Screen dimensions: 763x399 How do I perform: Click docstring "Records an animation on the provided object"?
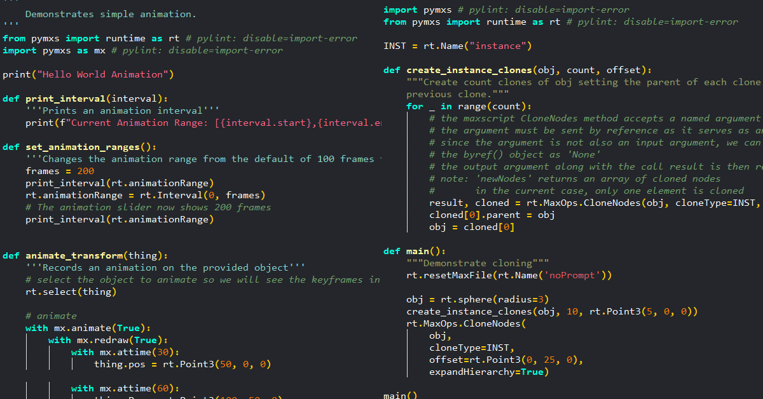(x=165, y=267)
